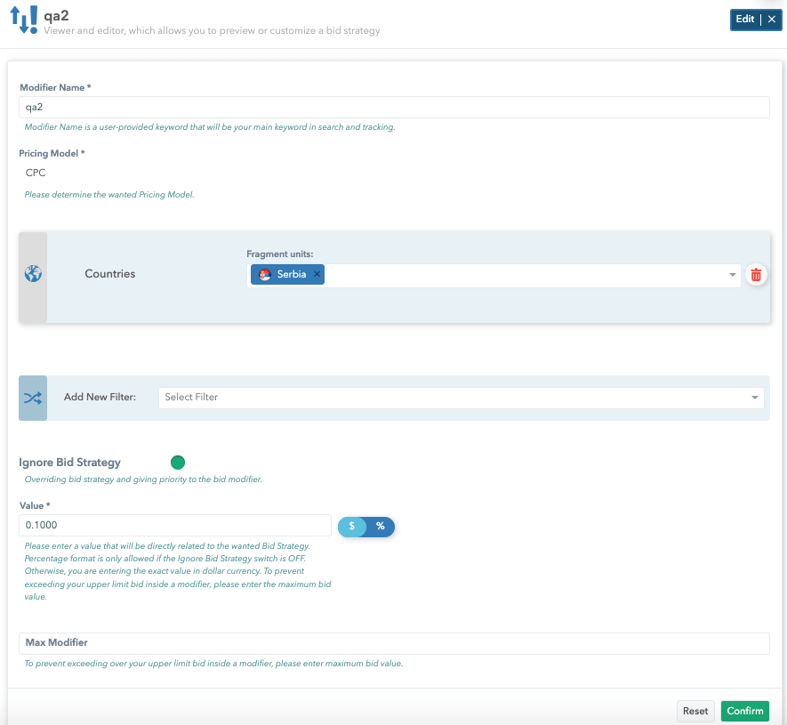Click the shuffle icon beside Add New Filter
This screenshot has height=725, width=787.
point(33,398)
